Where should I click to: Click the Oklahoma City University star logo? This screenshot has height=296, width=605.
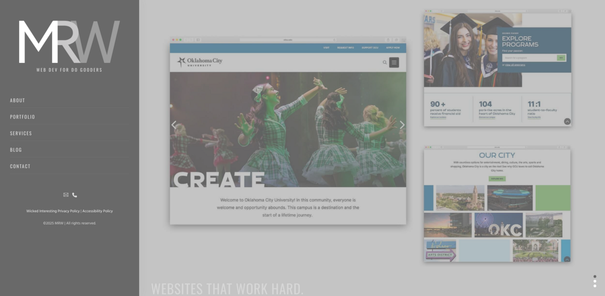pyautogui.click(x=181, y=61)
